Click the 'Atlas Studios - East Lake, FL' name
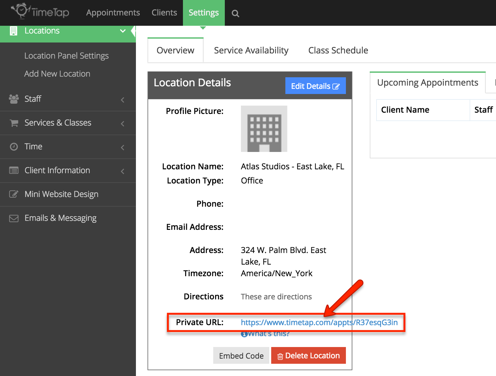 (x=292, y=166)
